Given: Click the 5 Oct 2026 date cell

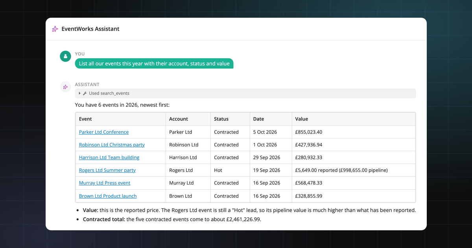Looking at the screenshot, I should click(271, 132).
